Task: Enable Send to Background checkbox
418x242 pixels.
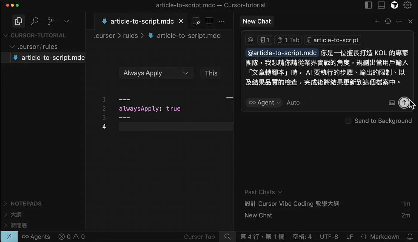Action: click(x=348, y=121)
